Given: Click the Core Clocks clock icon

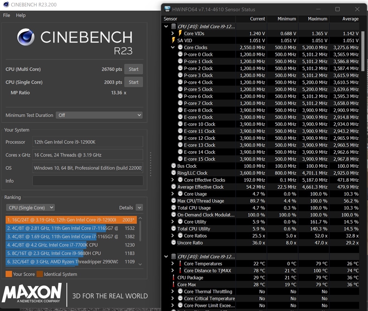Looking at the screenshot, I should click(x=180, y=47).
